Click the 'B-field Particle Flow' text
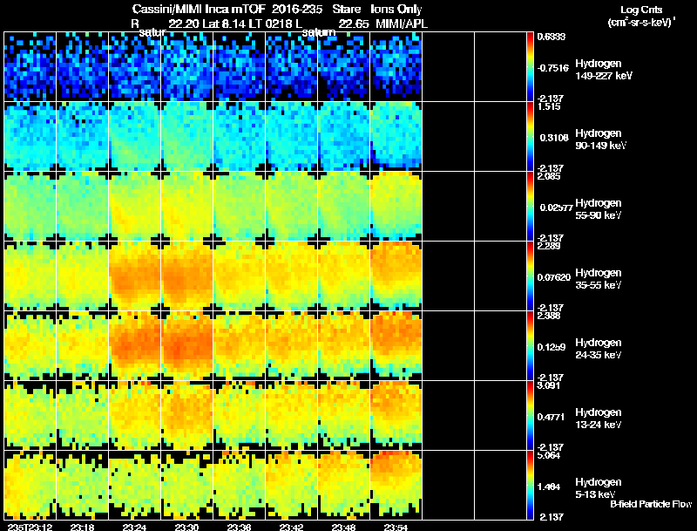This screenshot has height=531, width=697. [x=651, y=504]
